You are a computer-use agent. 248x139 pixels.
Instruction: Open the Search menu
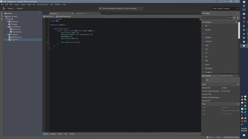pyautogui.click(x=17, y=5)
